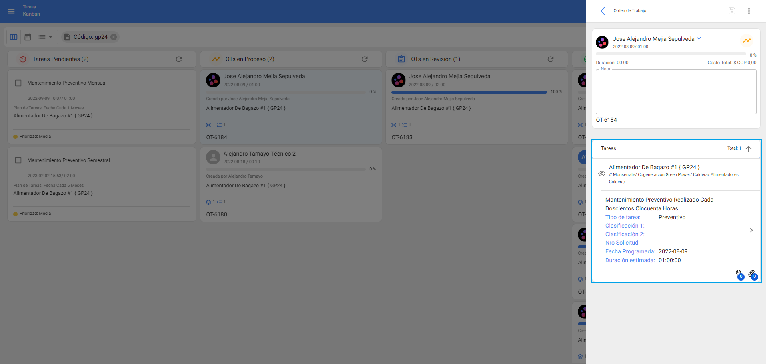
Task: Check the Mantenimiento Preventivo Mensual task
Action: click(18, 83)
